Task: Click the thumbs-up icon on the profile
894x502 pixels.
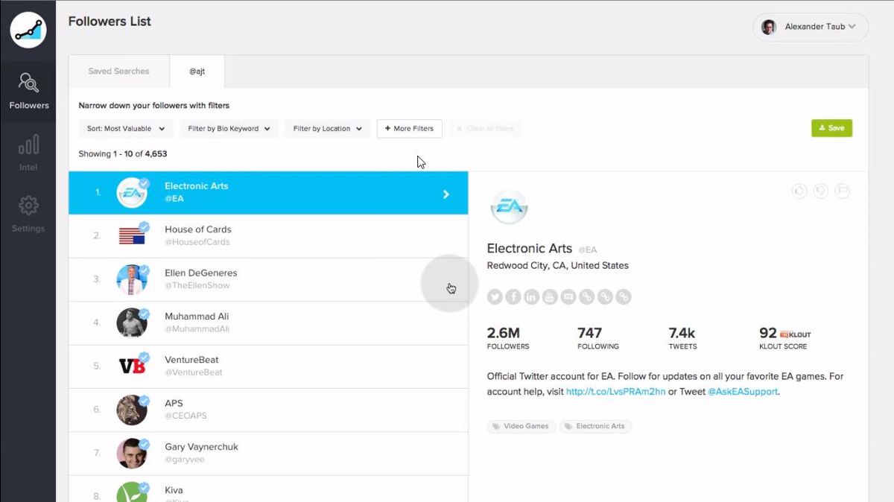Action: (799, 191)
